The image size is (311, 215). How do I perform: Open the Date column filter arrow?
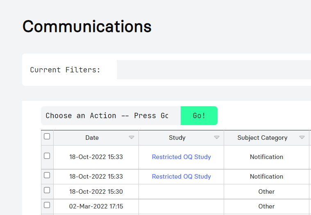tap(132, 137)
